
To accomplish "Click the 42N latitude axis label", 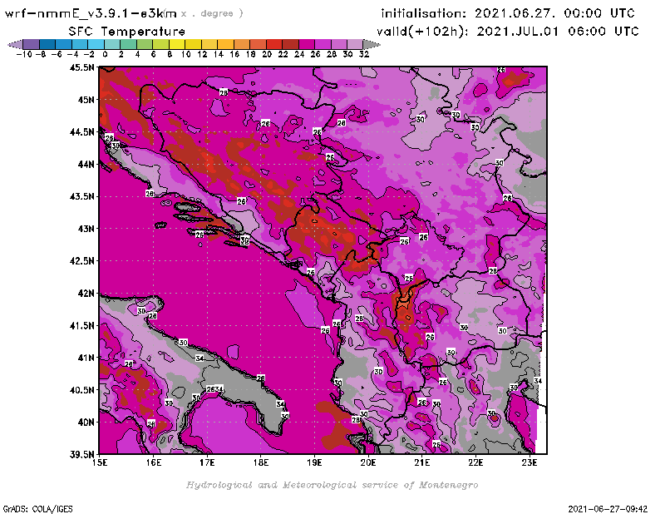I will point(86,294).
